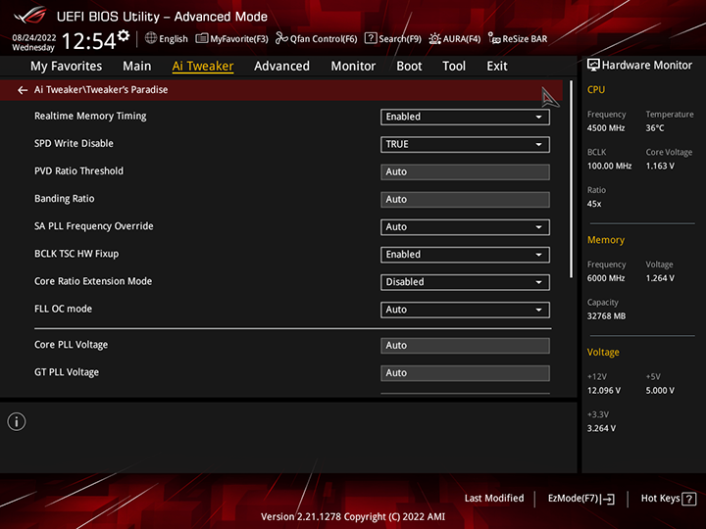Open Search(F9) question mark tool
The height and width of the screenshot is (529, 706).
(392, 39)
